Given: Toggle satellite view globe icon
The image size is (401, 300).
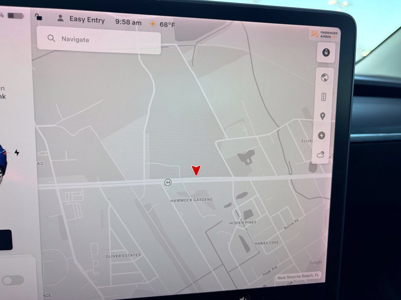Looking at the screenshot, I should tap(325, 77).
